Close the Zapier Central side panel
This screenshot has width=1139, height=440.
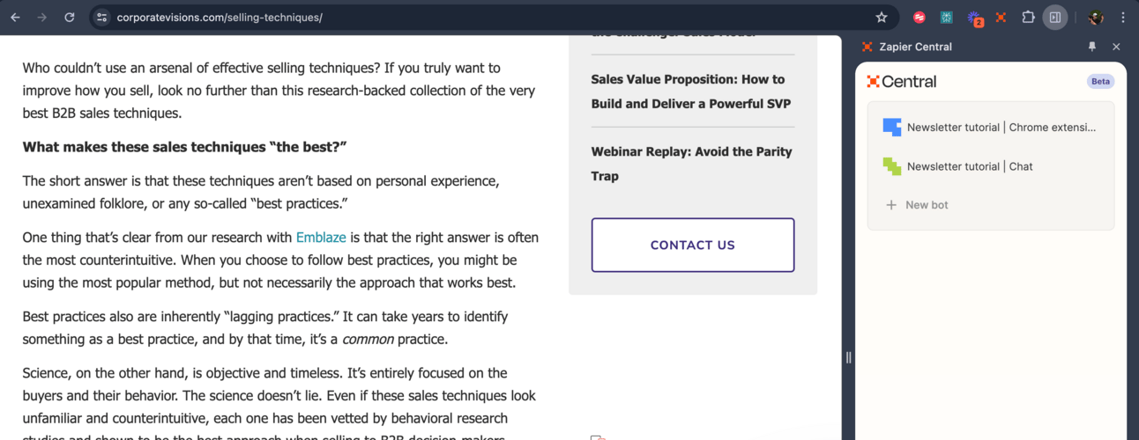pyautogui.click(x=1116, y=47)
